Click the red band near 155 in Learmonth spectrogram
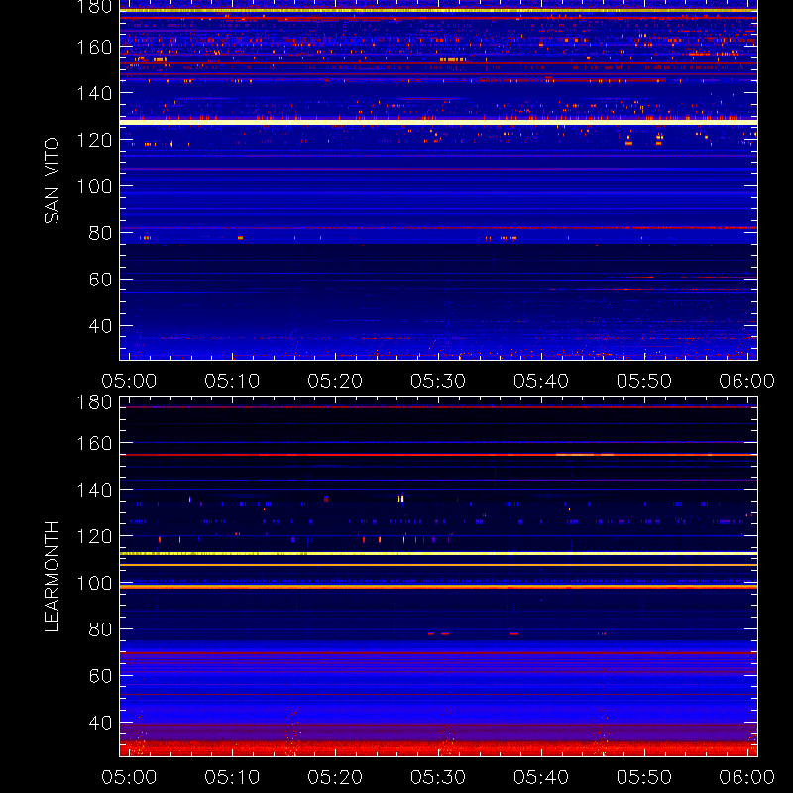Viewport: 793px width, 793px height. coord(438,455)
